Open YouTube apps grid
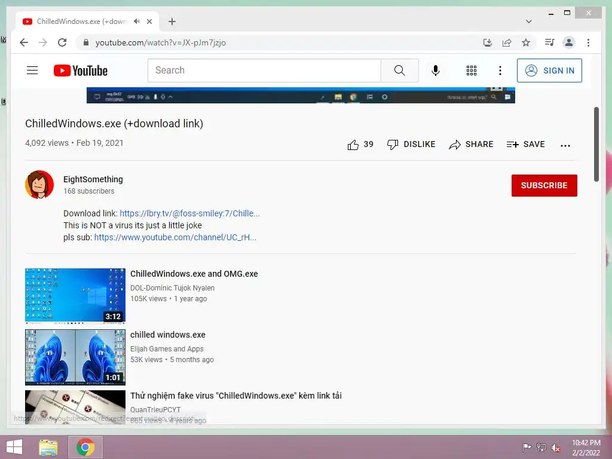Image resolution: width=612 pixels, height=459 pixels. coord(472,71)
